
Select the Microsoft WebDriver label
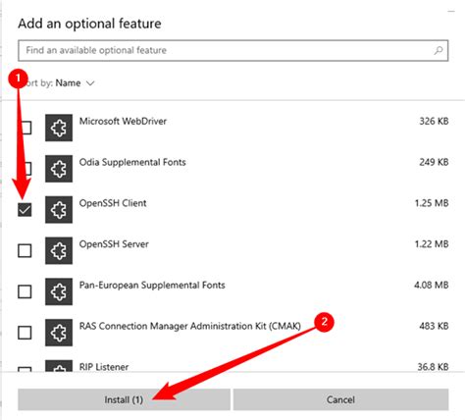tap(123, 121)
